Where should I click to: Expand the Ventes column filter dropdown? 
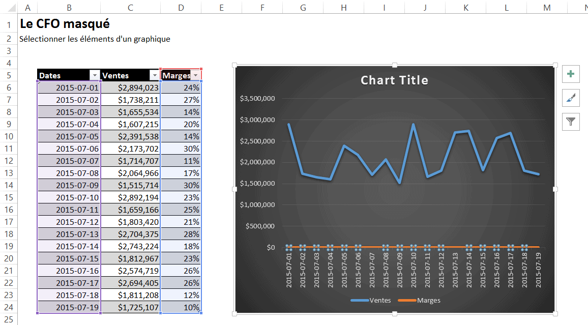coord(155,75)
